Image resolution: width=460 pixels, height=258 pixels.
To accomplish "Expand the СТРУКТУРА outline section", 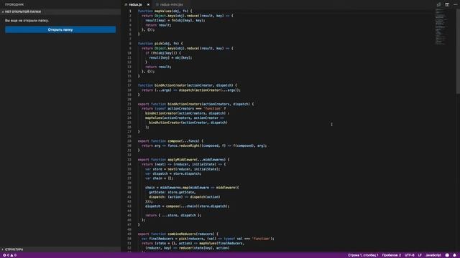I will click(x=60, y=249).
